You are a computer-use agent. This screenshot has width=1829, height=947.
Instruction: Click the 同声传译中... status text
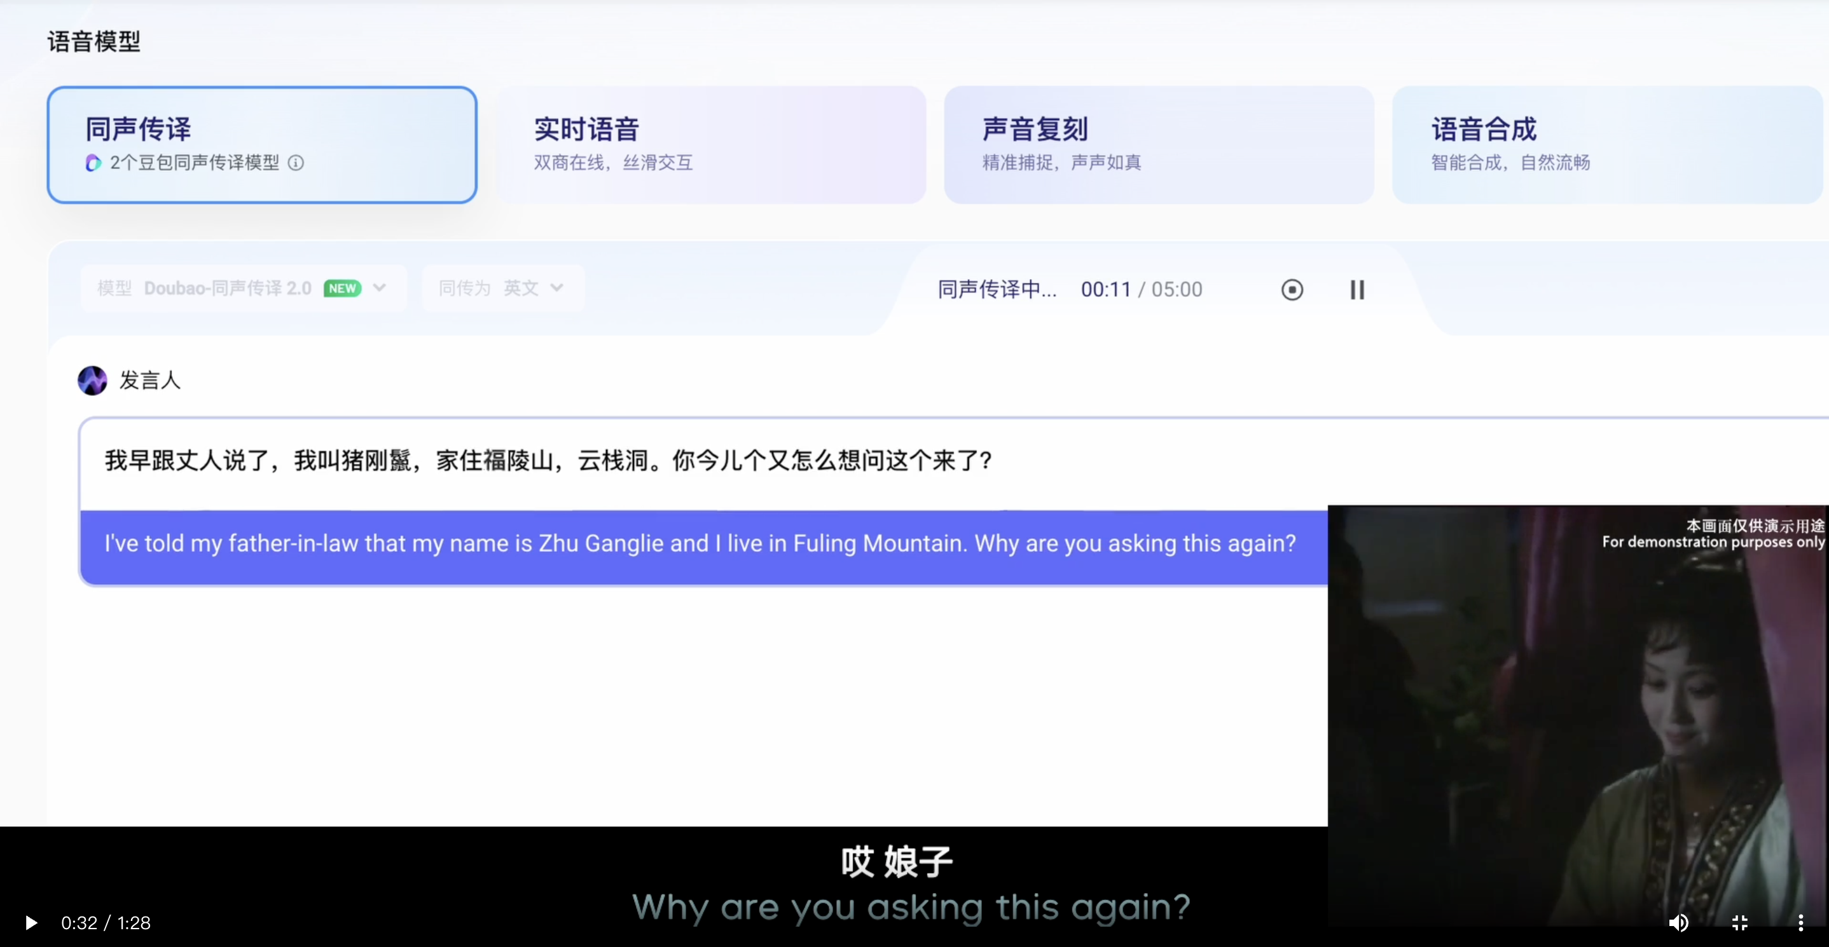pyautogui.click(x=997, y=289)
